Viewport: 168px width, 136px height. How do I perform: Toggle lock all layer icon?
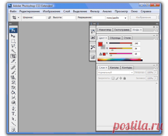(124, 78)
